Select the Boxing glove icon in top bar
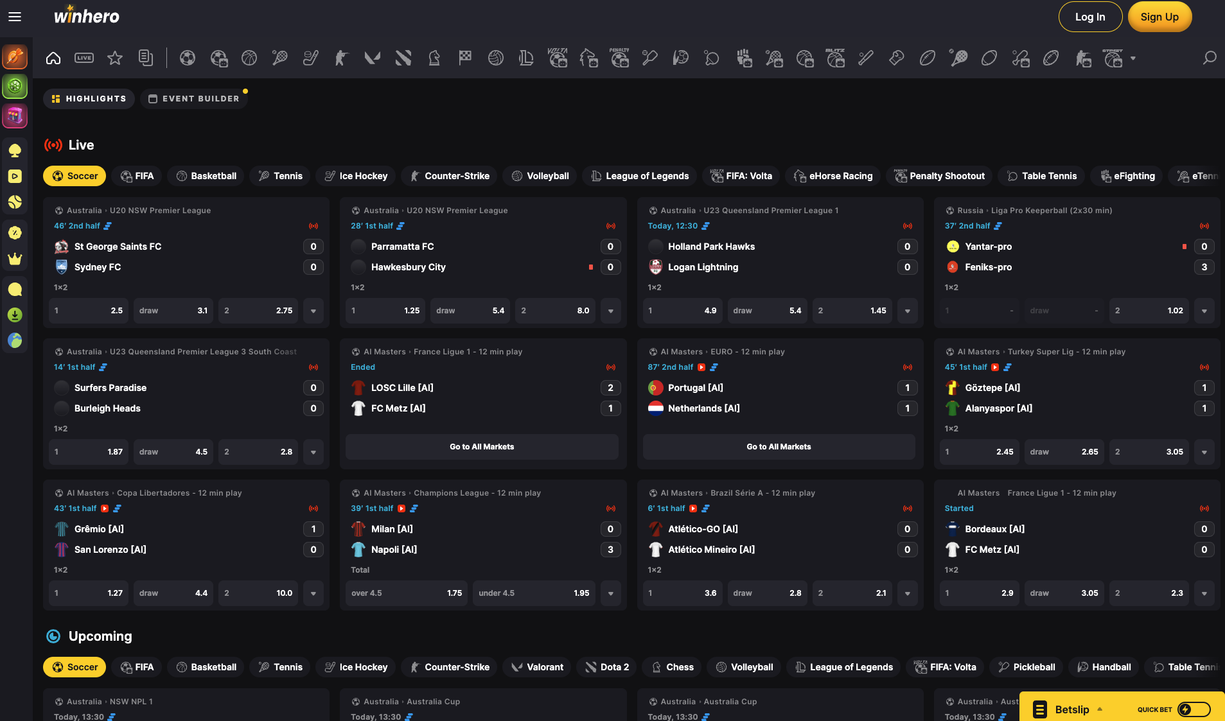 [x=897, y=58]
